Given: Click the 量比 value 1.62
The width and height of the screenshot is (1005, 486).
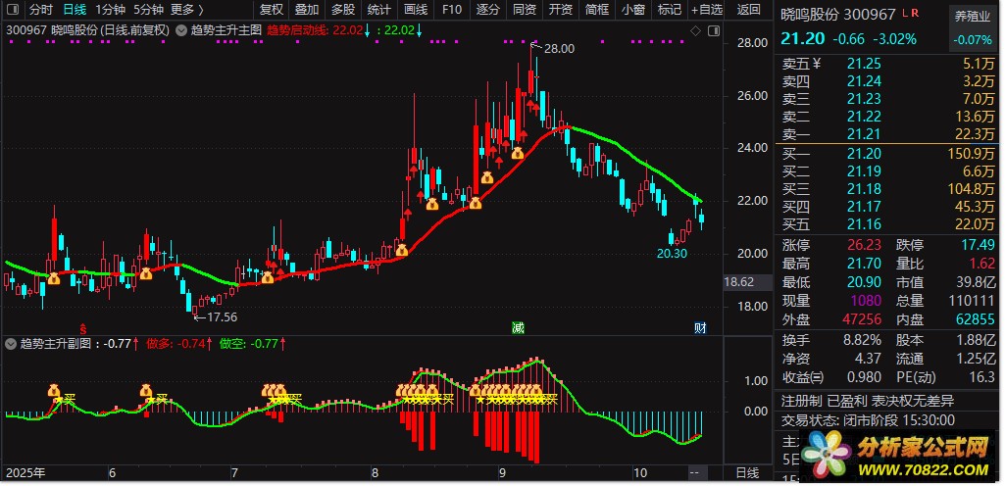Looking at the screenshot, I should [x=981, y=264].
